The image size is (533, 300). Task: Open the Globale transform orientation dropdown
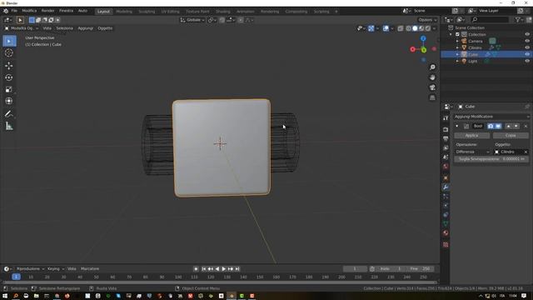point(192,20)
